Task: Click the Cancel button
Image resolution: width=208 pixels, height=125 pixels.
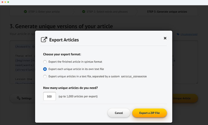Action: (x=119, y=113)
